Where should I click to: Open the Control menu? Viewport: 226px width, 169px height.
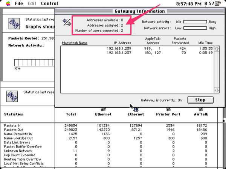click(x=49, y=3)
